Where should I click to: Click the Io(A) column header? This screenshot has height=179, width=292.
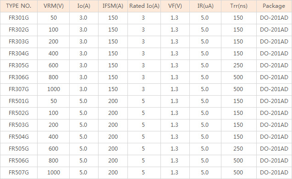(x=83, y=6)
